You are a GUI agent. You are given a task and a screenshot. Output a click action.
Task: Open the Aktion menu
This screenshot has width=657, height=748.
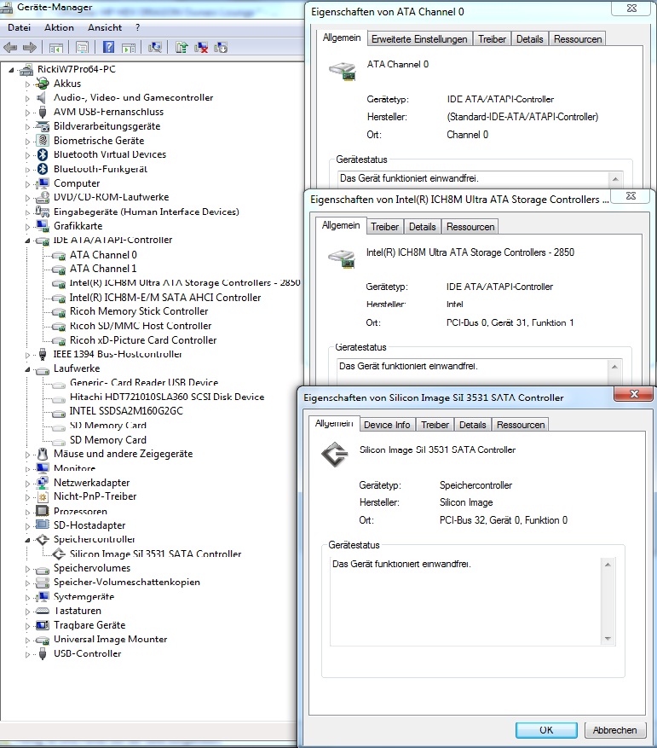click(x=59, y=27)
